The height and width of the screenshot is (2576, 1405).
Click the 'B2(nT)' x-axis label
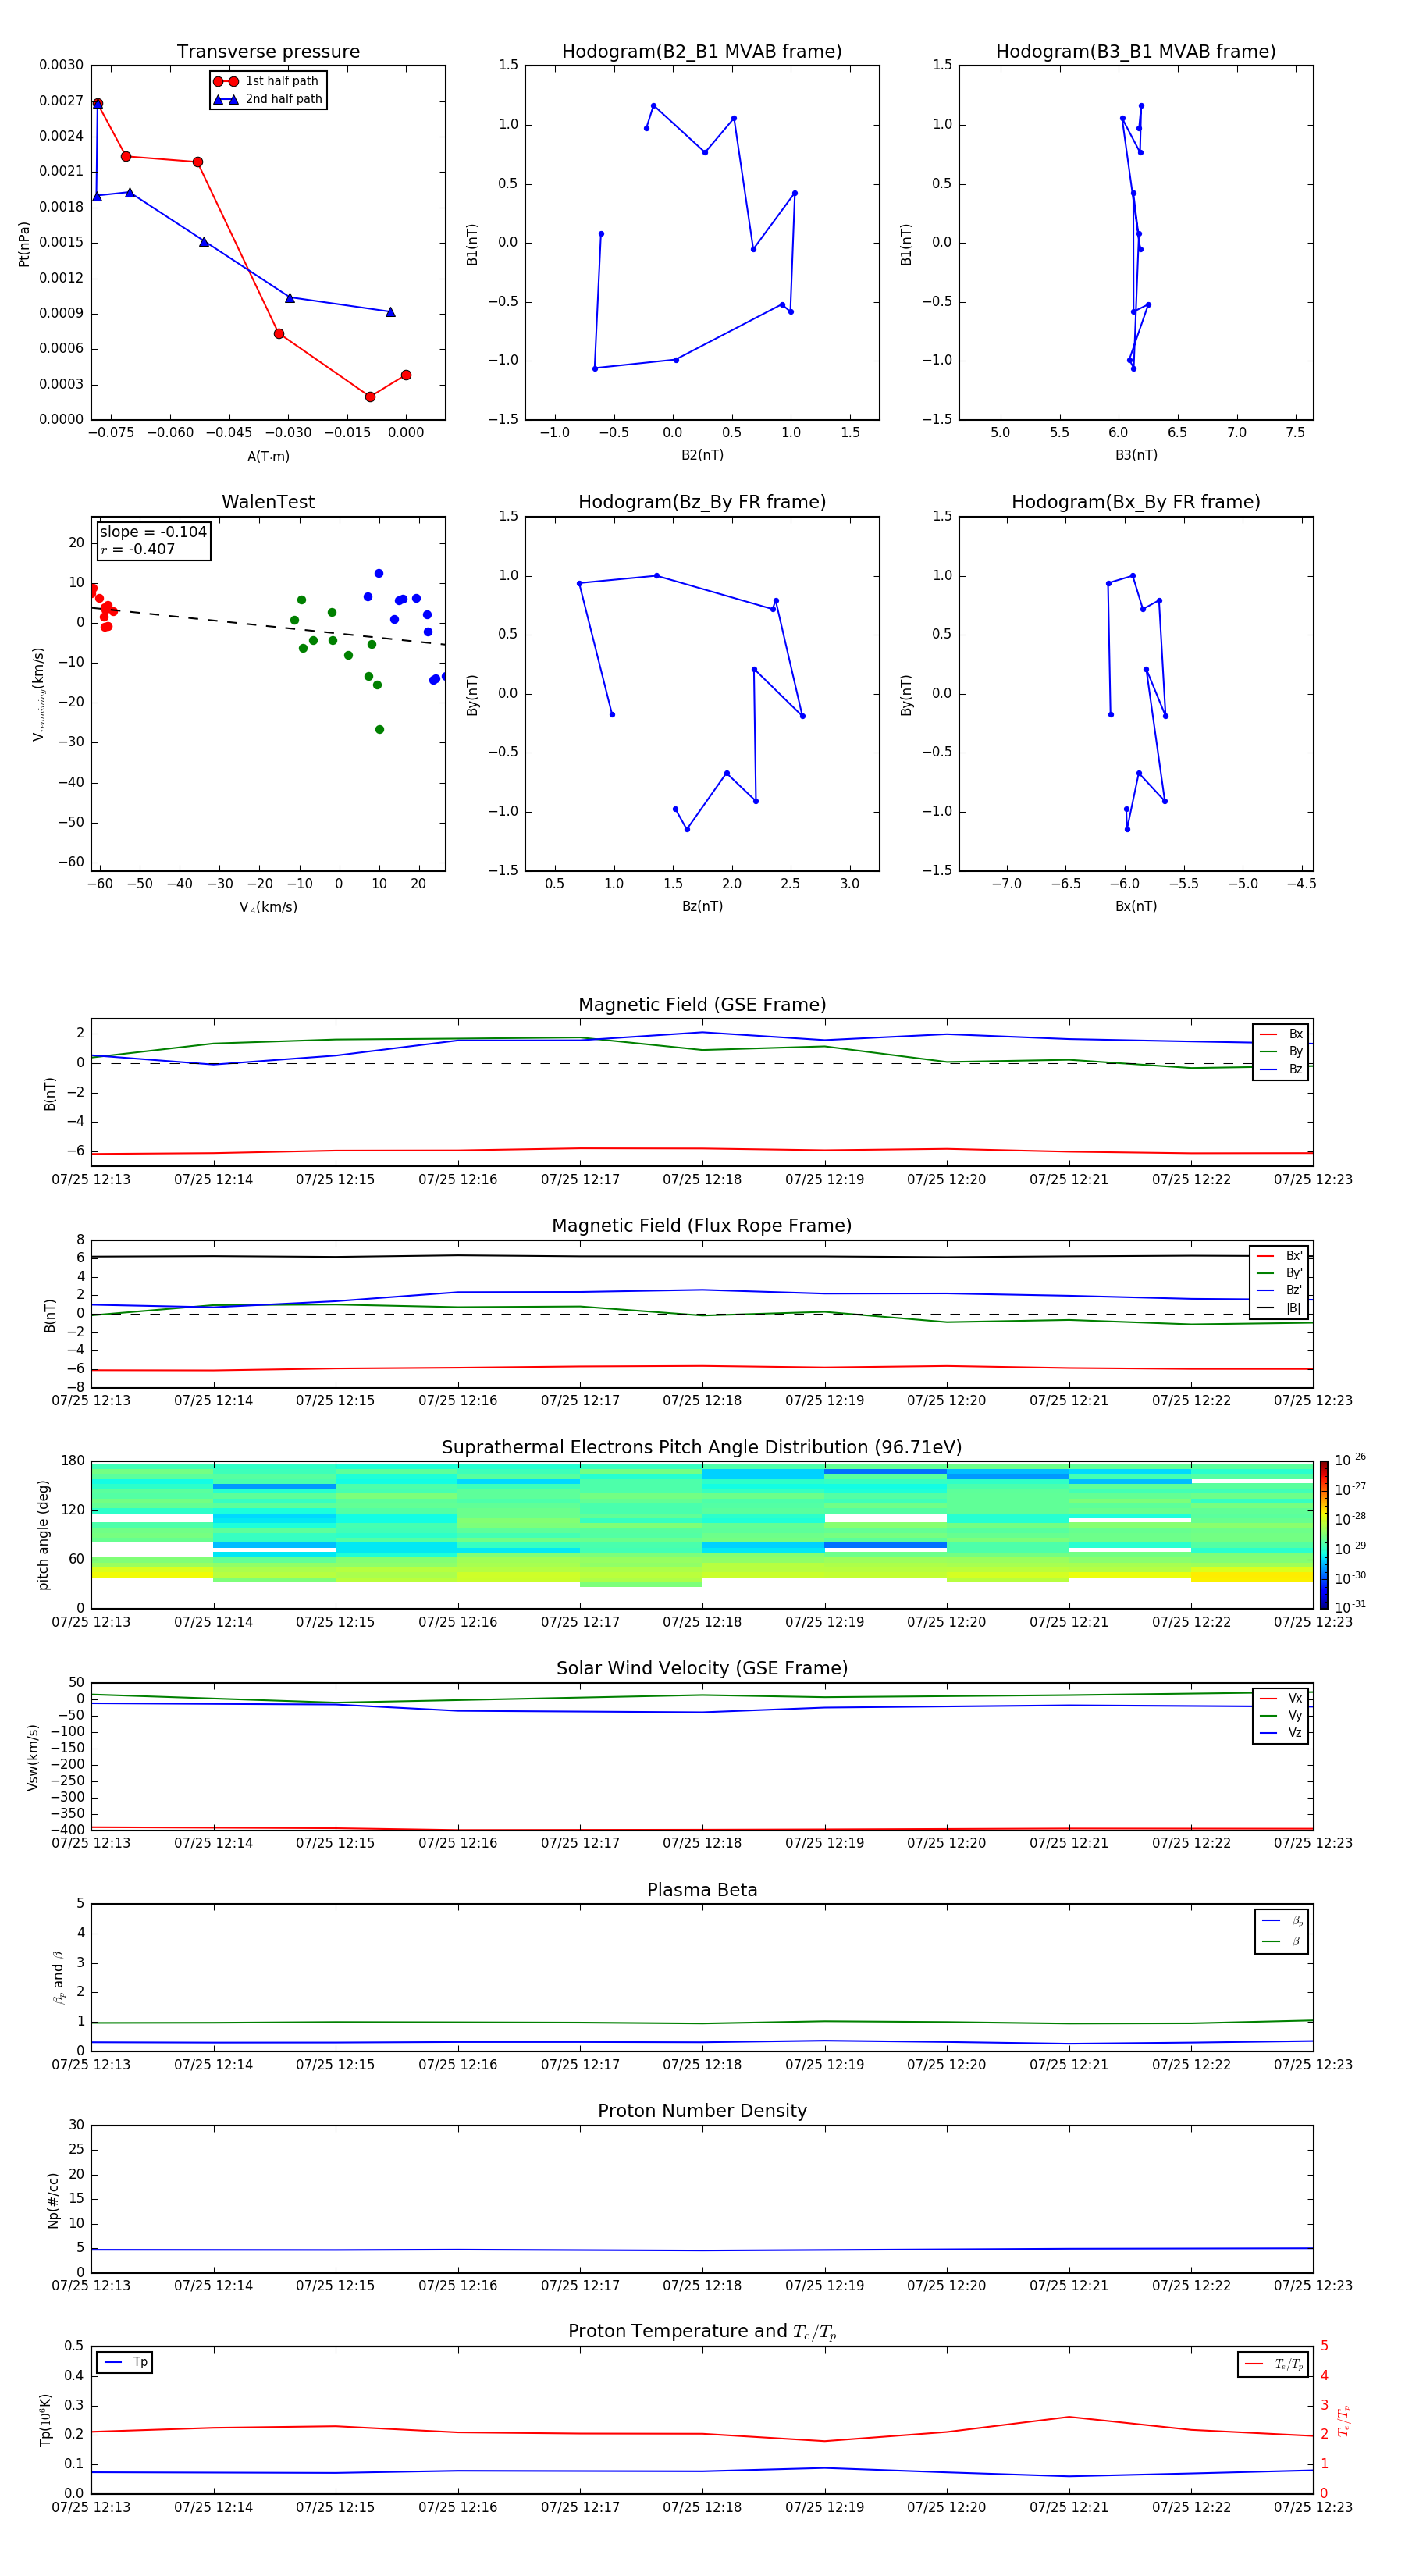(x=702, y=455)
